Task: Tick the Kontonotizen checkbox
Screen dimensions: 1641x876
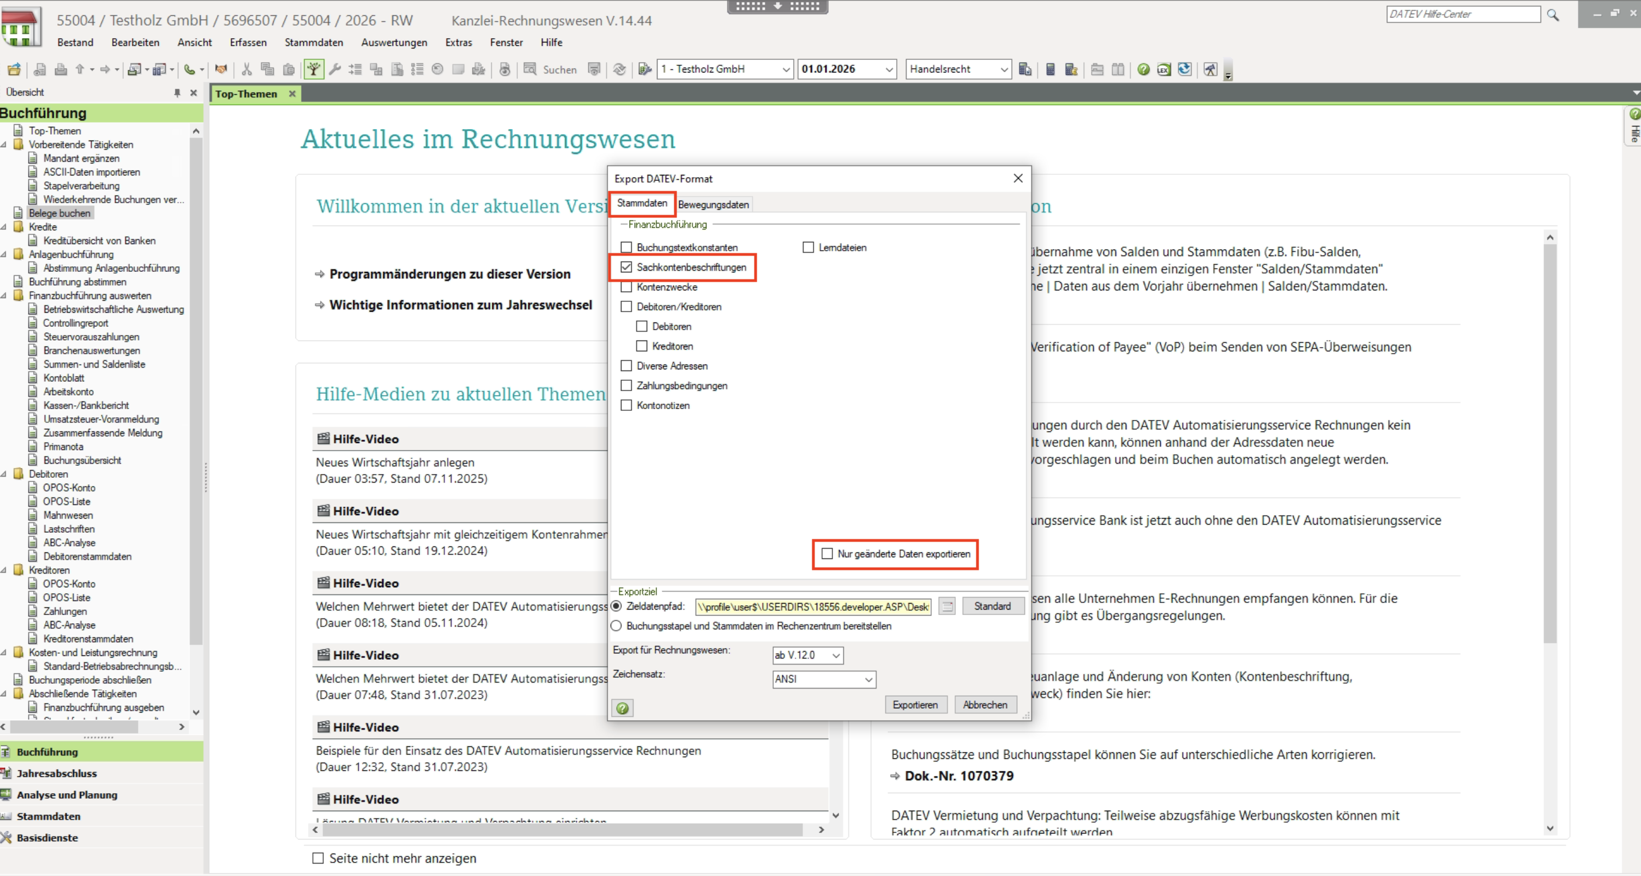Action: click(x=626, y=405)
